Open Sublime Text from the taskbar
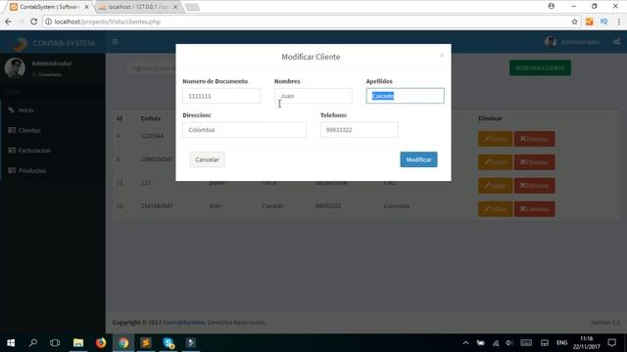Screen dimensions: 627x352 (x=146, y=343)
